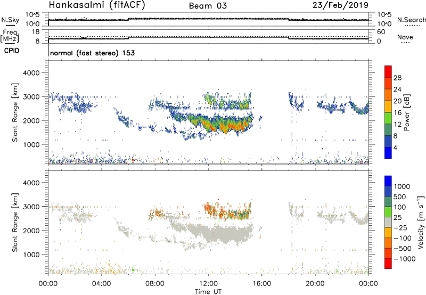Click the "-500" velocity colorbar label
The width and height of the screenshot is (426, 295).
(402, 249)
